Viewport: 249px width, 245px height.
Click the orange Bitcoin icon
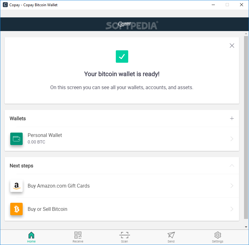tap(16, 209)
